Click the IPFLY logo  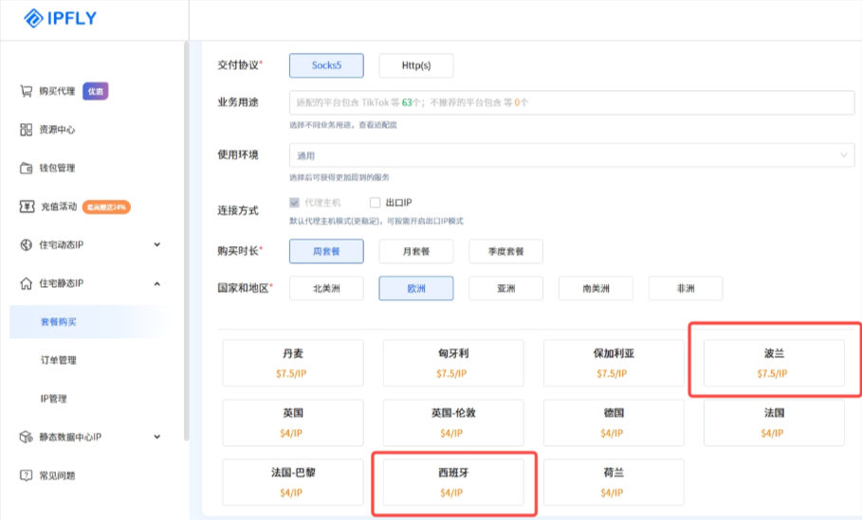pos(61,18)
